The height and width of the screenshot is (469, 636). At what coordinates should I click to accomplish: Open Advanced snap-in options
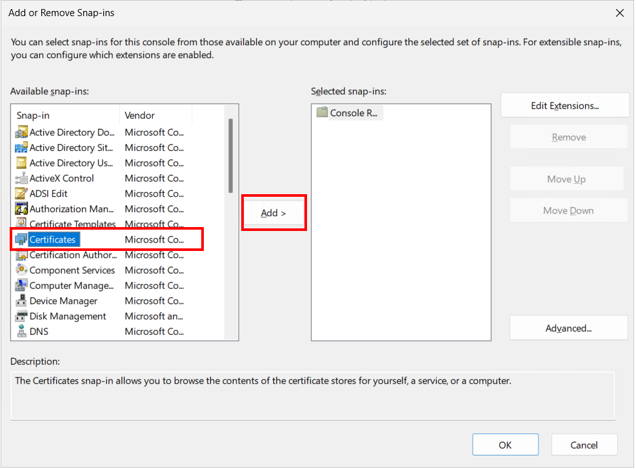569,328
